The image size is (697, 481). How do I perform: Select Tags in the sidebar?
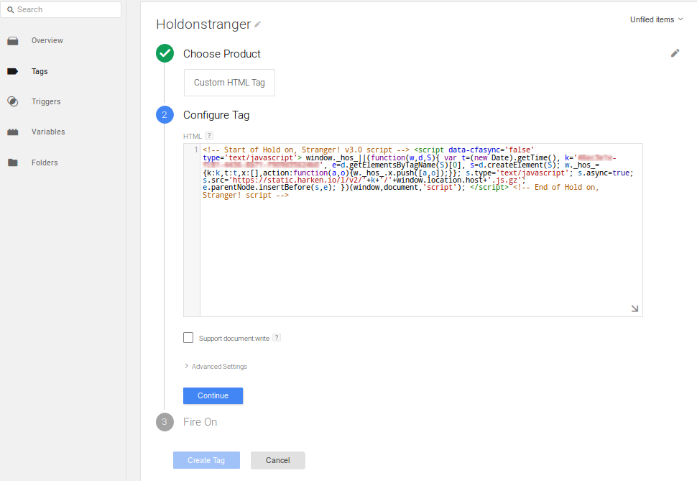click(x=40, y=71)
